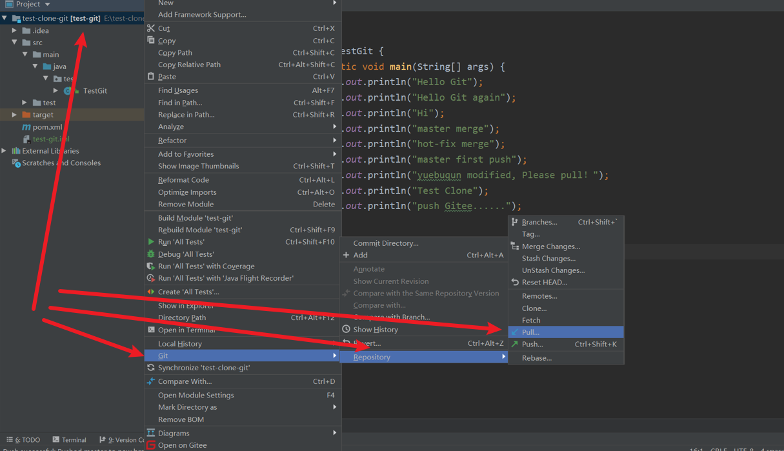Click the undo icon beside Reset HEAD...
Viewport: 784px width, 451px height.
point(515,282)
